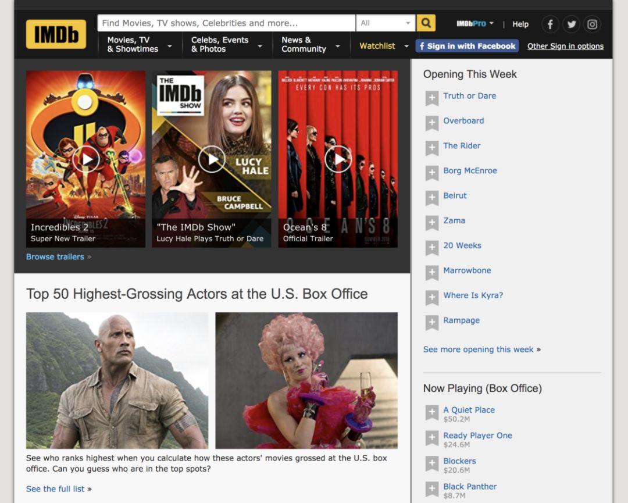
Task: Open the Borg McEnroe title link
Action: (x=470, y=170)
